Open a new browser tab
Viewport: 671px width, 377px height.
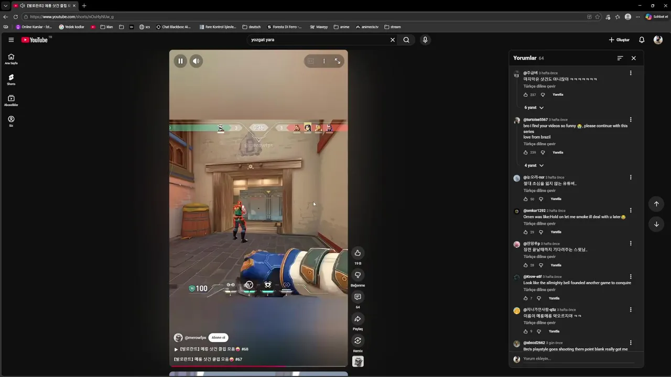tap(84, 6)
